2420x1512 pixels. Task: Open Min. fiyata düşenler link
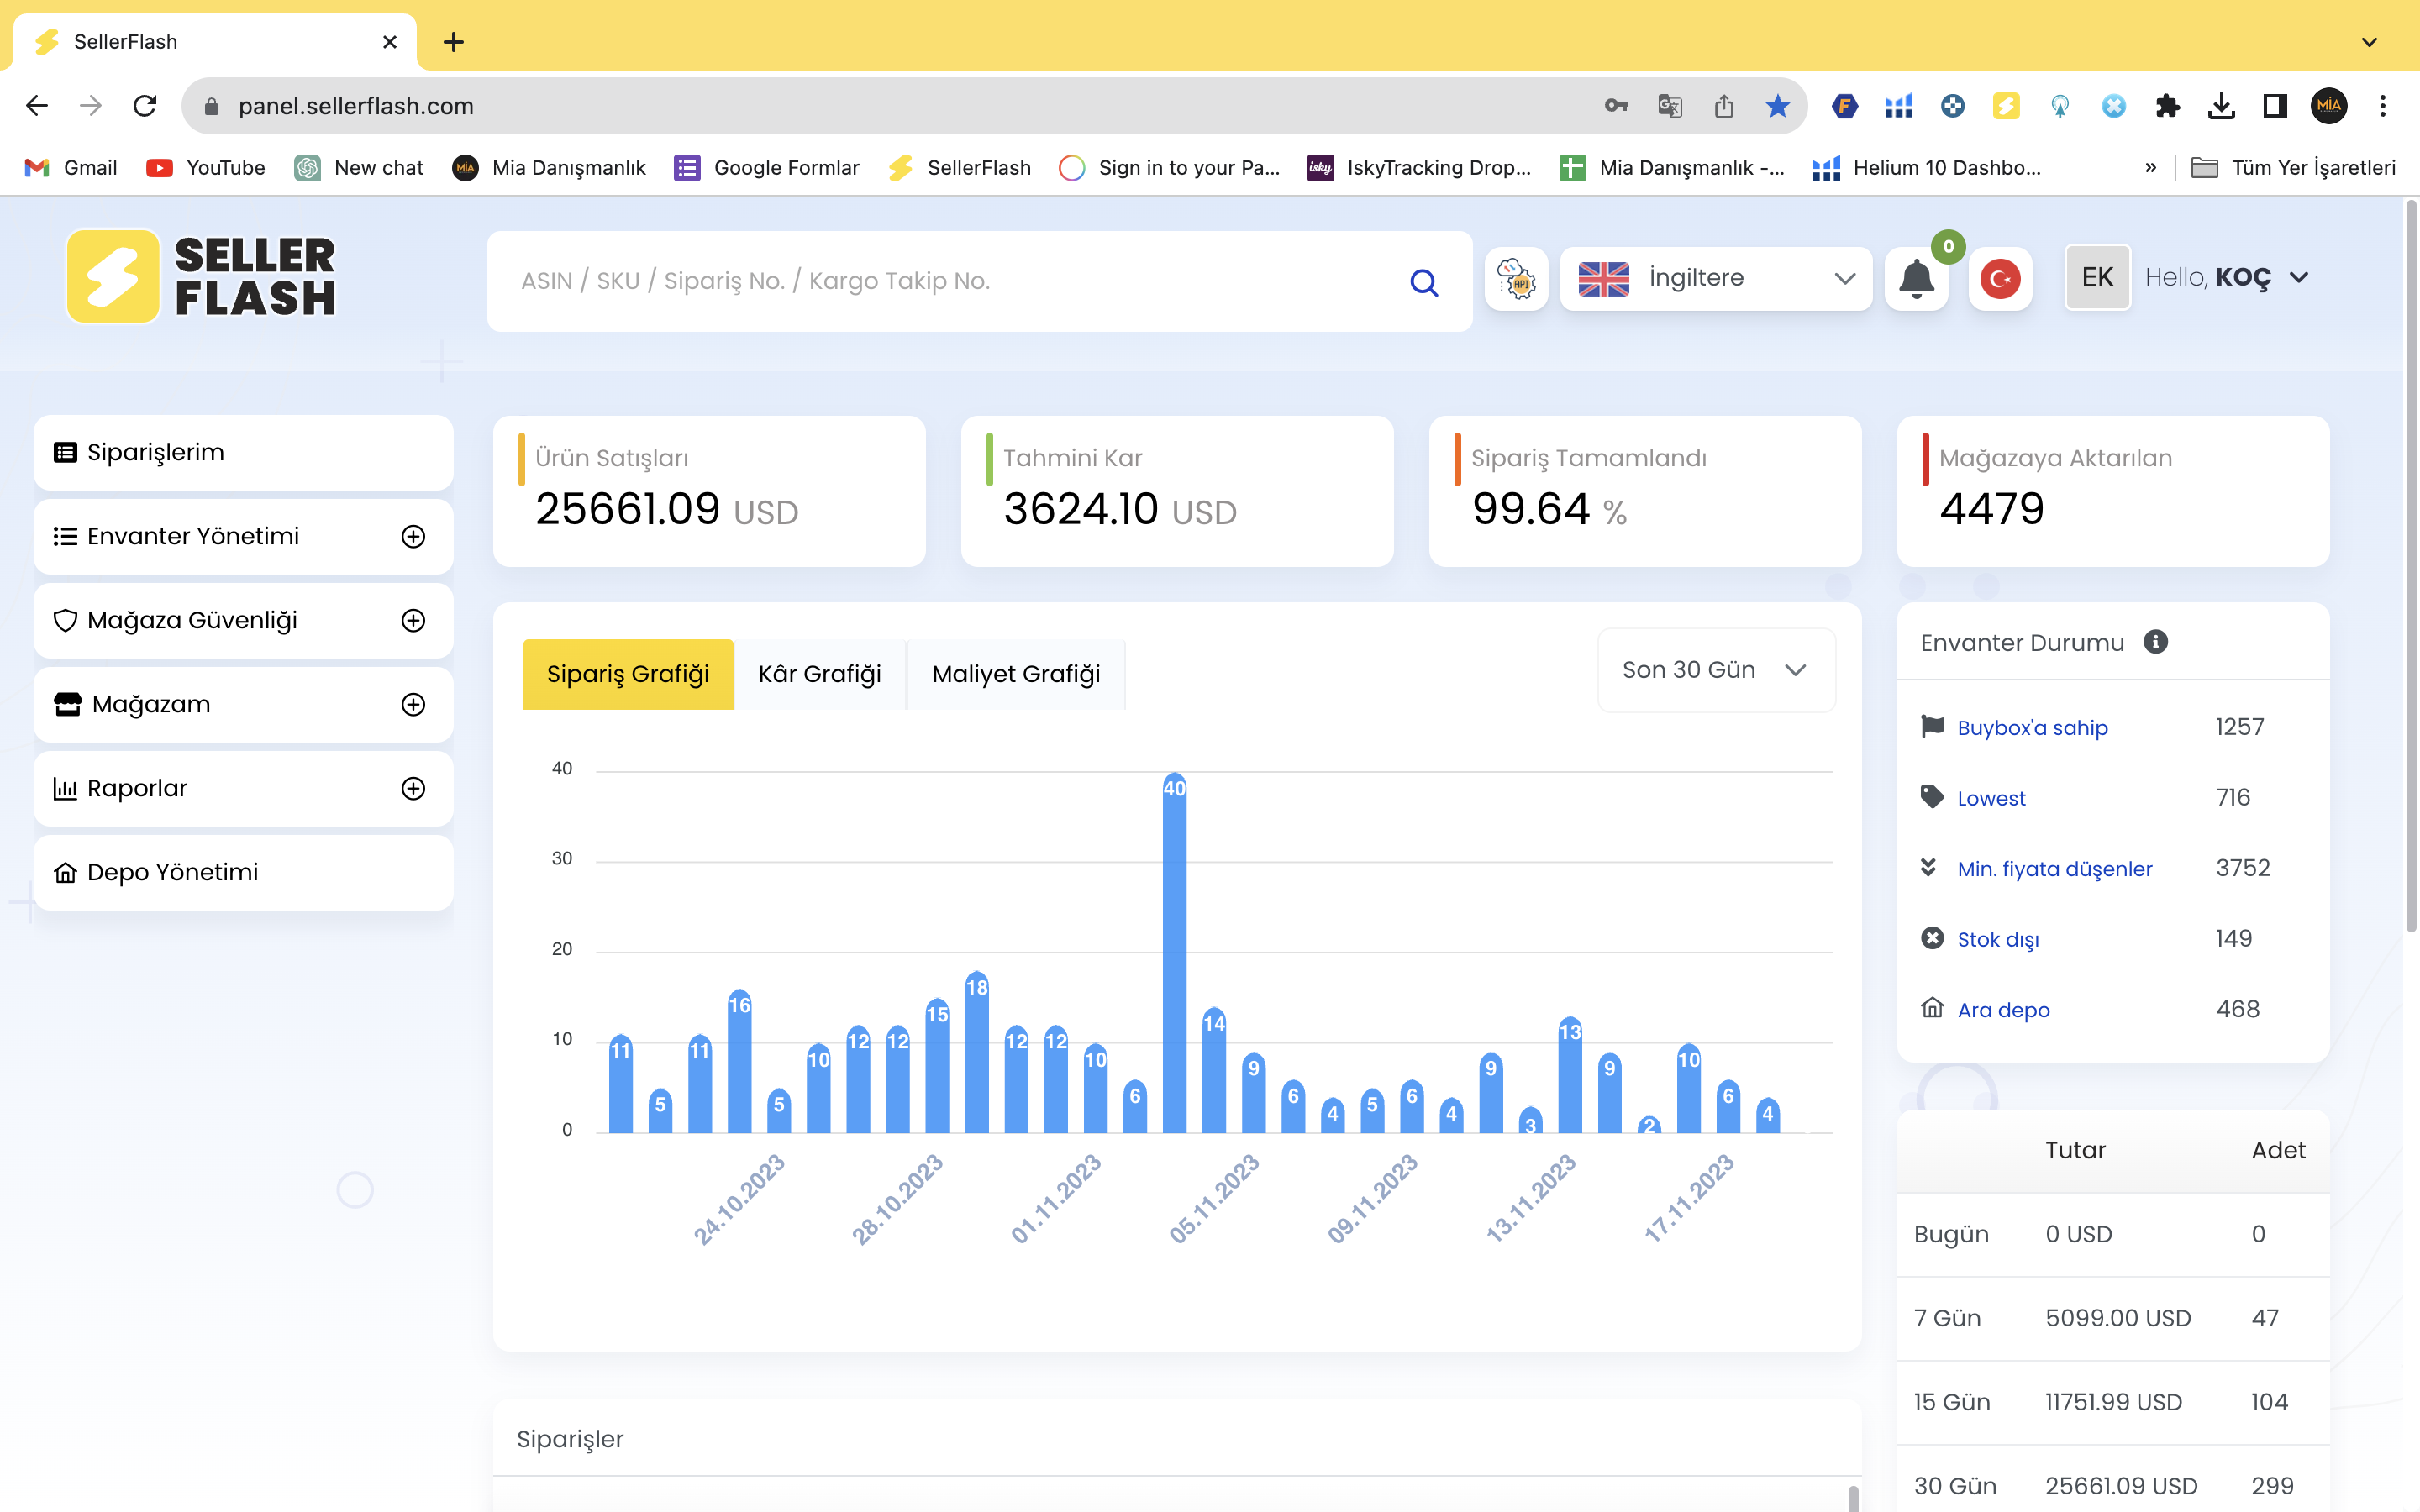pos(2054,869)
